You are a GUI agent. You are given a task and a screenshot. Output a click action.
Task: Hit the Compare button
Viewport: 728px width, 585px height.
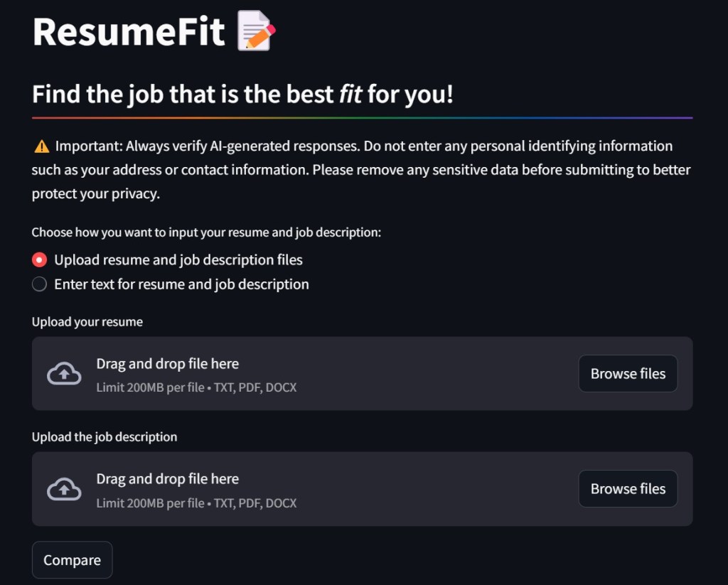(x=72, y=560)
